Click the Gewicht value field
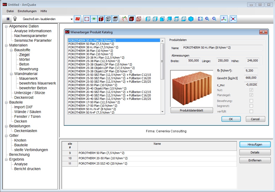This screenshot has width=275, height=192. point(251,78)
